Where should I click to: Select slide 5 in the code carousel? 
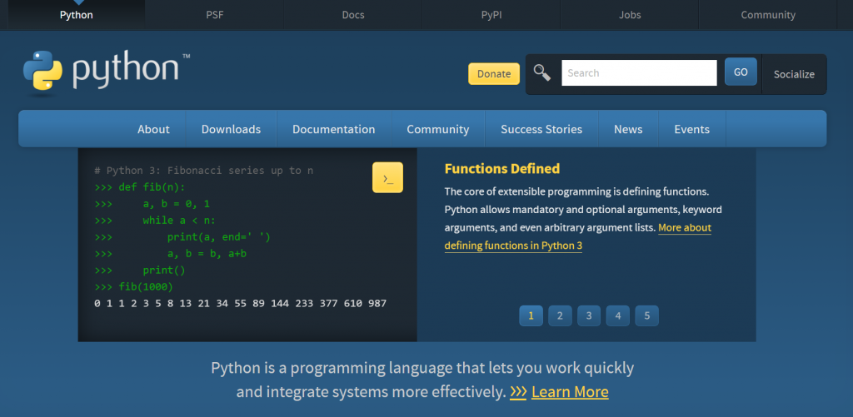(646, 316)
